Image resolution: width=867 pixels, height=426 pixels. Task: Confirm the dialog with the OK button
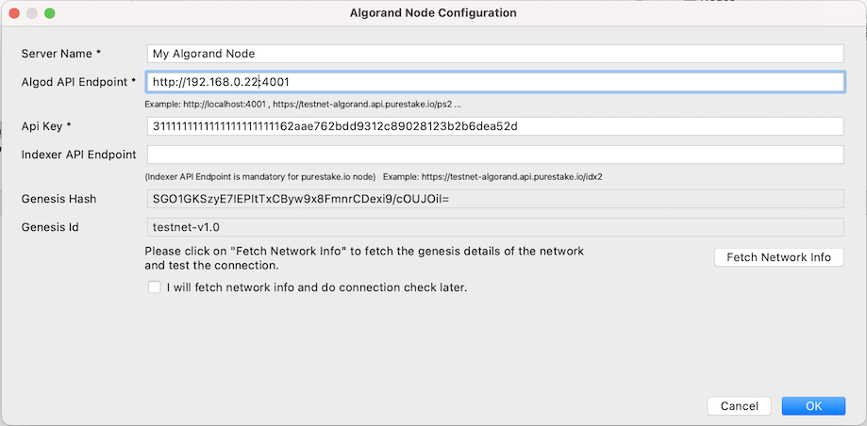[812, 405]
